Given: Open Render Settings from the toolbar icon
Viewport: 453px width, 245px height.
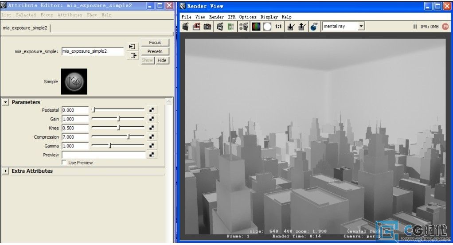Looking at the screenshot, I should pos(243,27).
